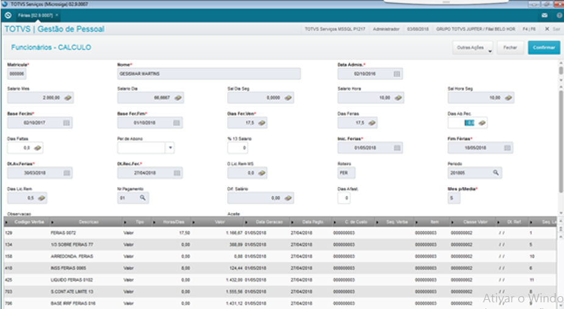Open calendar picker for Base Fer.Ini
564x309 pixels.
[66, 123]
